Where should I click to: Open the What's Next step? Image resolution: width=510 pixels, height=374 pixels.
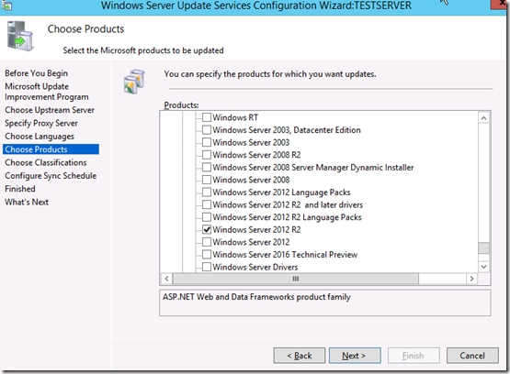point(27,202)
